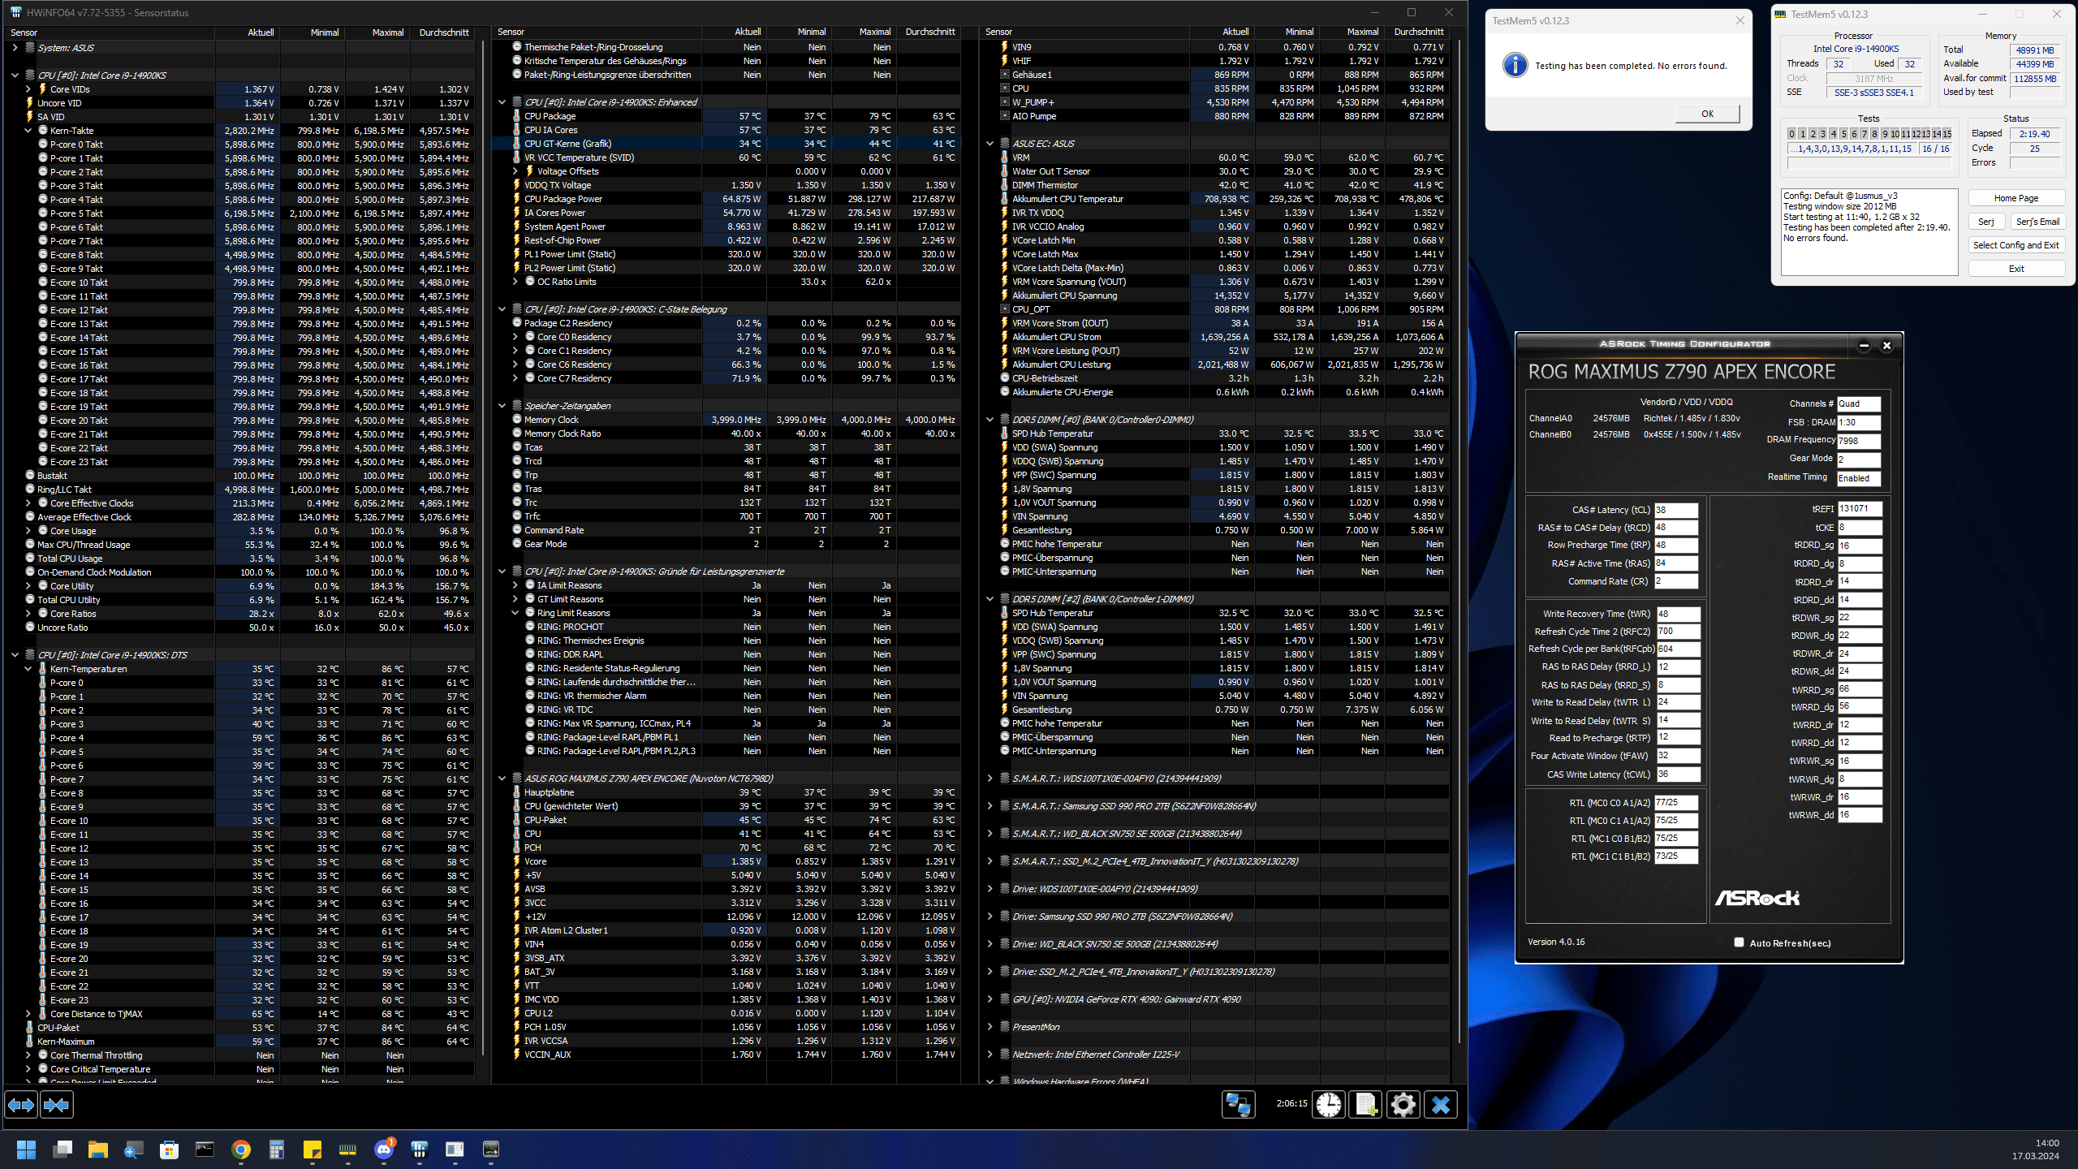Image resolution: width=2078 pixels, height=1169 pixels.
Task: Open Google Chrome from the taskbar
Action: [240, 1150]
